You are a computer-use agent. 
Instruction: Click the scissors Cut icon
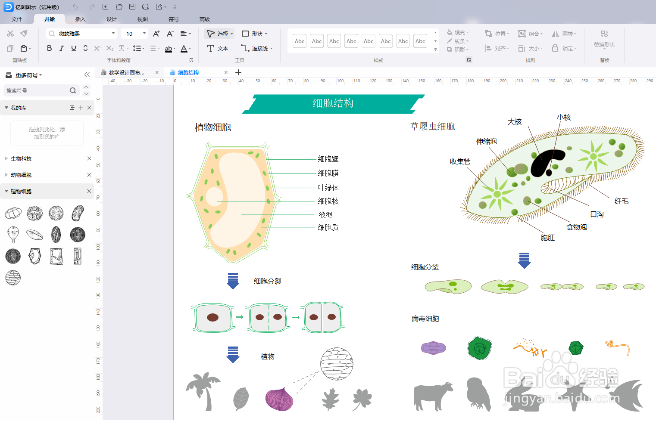click(9, 33)
